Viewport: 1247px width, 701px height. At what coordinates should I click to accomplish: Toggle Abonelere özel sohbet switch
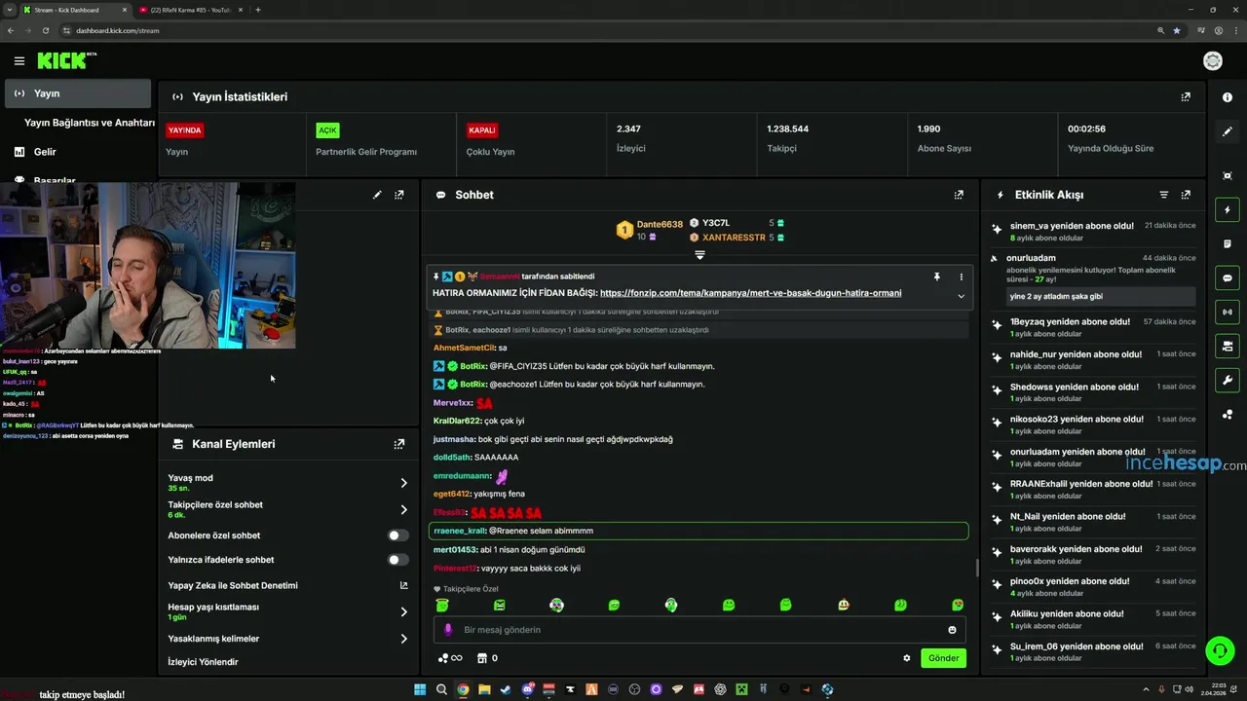pyautogui.click(x=398, y=535)
